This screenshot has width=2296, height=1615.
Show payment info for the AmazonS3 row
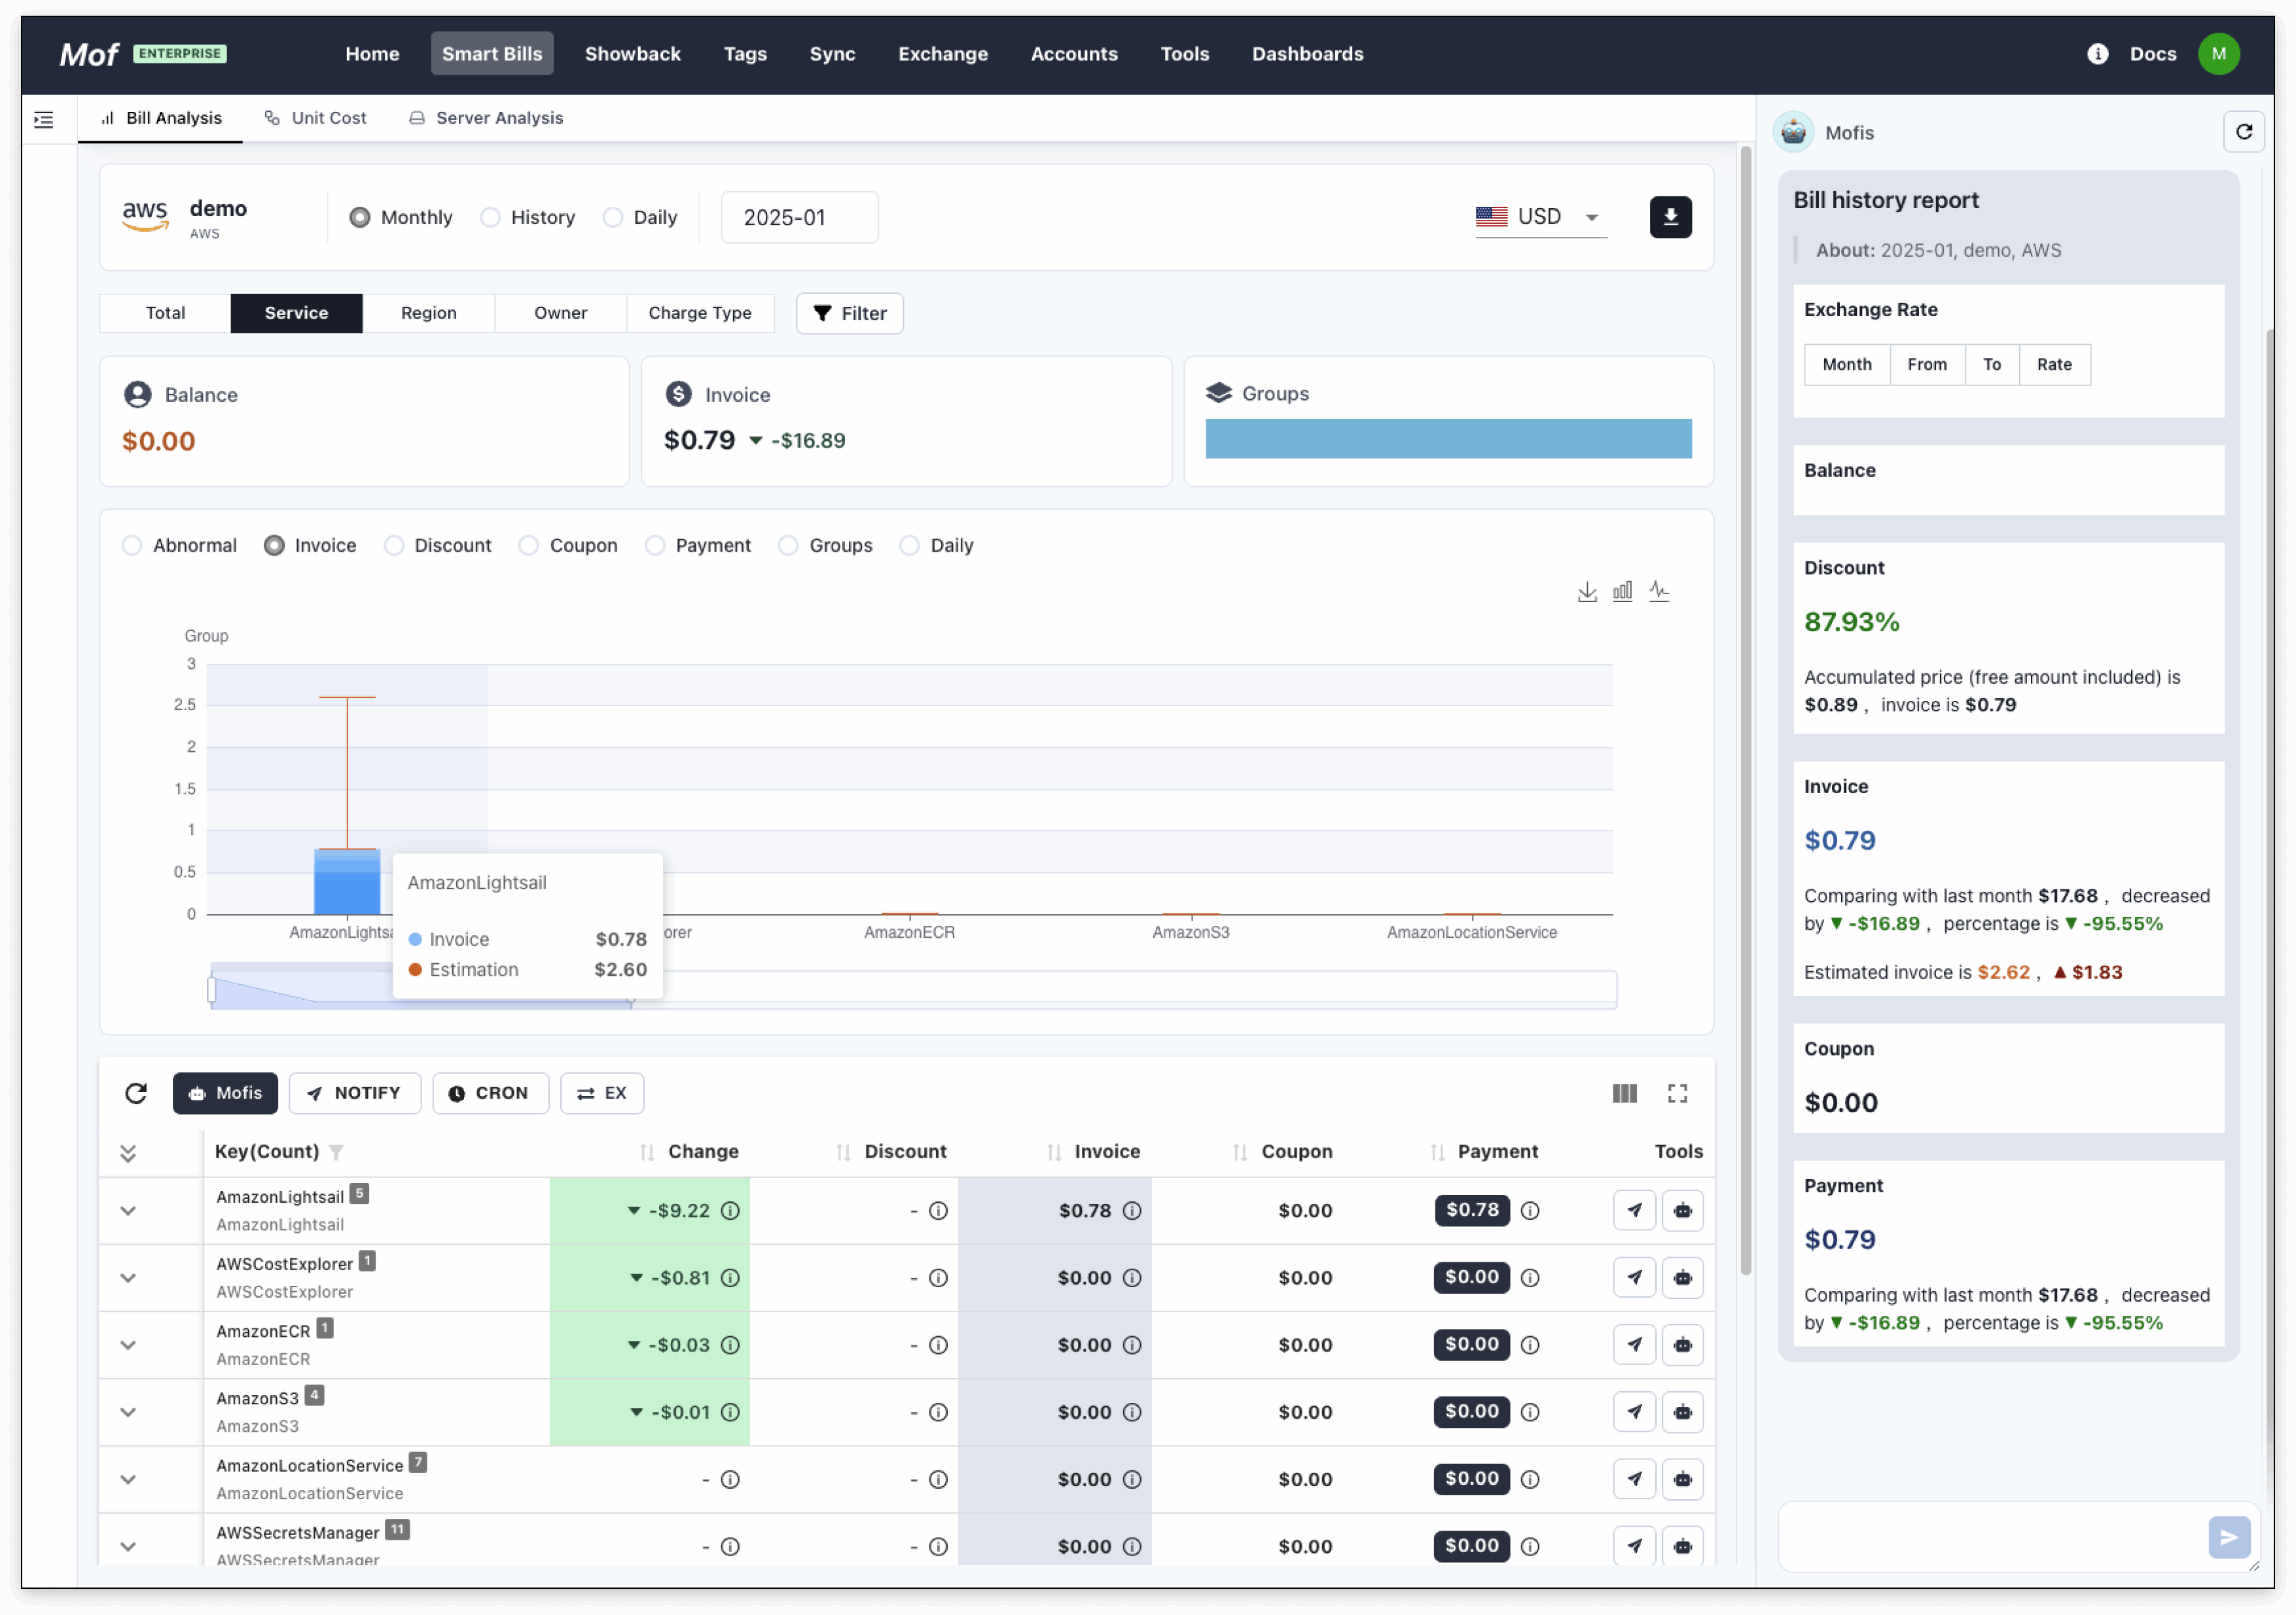(1529, 1411)
